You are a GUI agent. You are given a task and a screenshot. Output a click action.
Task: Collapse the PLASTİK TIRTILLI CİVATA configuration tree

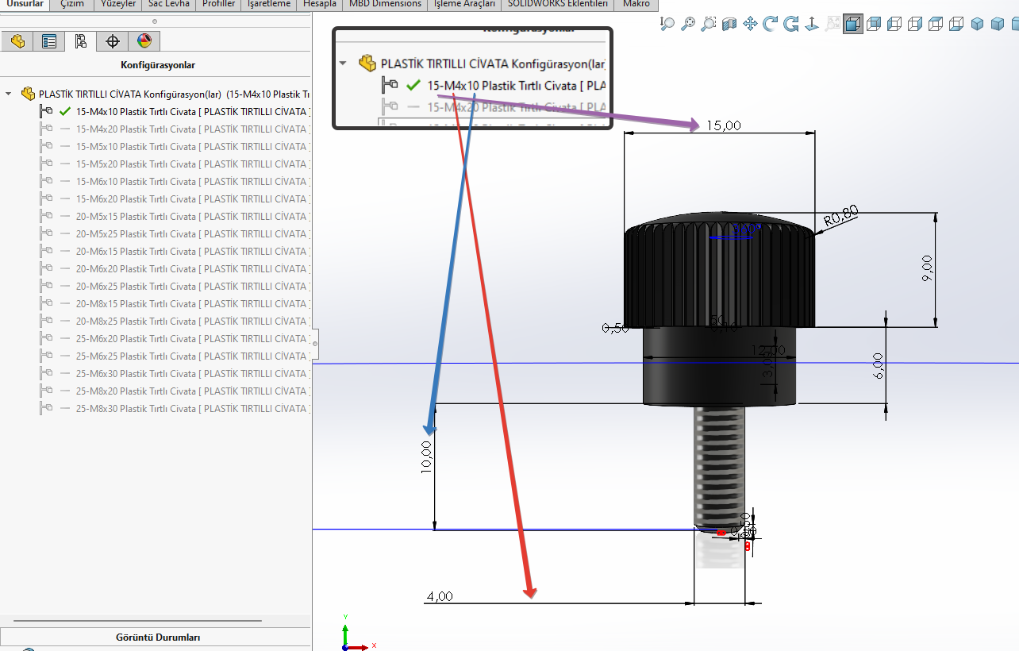pos(9,94)
